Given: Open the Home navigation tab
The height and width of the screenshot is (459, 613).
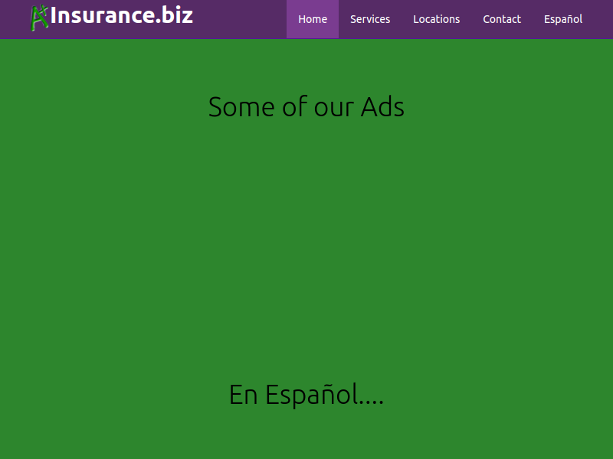Looking at the screenshot, I should 313,19.
